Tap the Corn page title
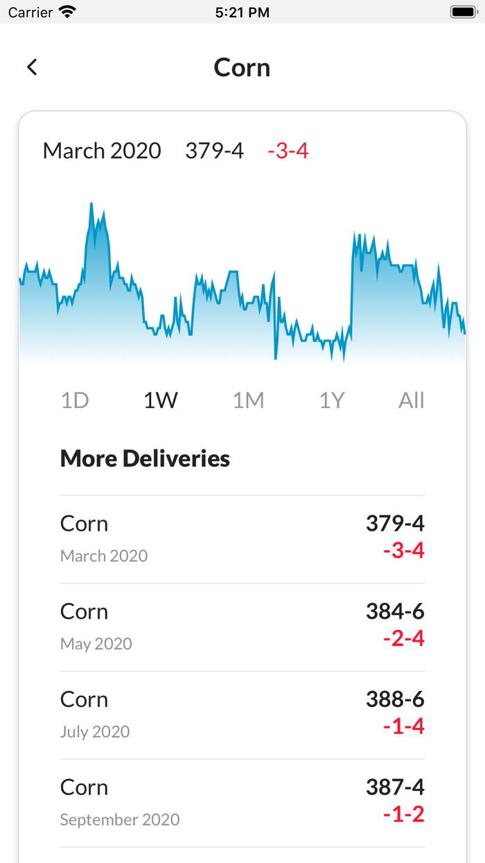The height and width of the screenshot is (863, 485). [x=242, y=67]
